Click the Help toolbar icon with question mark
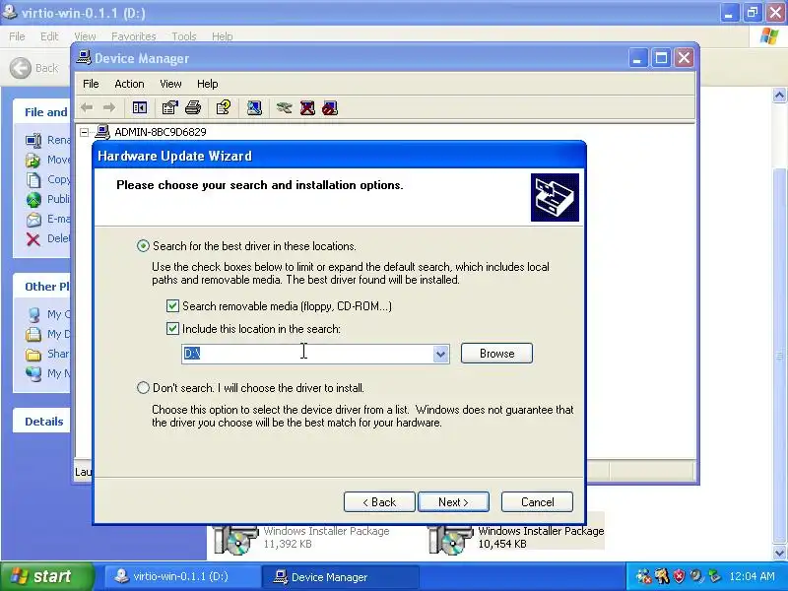 pyautogui.click(x=224, y=107)
